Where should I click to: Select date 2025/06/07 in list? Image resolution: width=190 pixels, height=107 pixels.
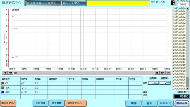[179, 74]
